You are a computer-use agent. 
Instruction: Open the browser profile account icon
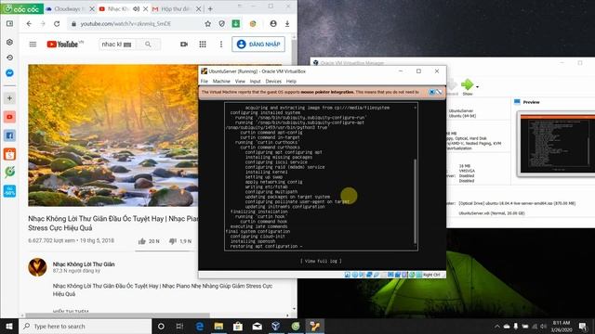[273, 23]
